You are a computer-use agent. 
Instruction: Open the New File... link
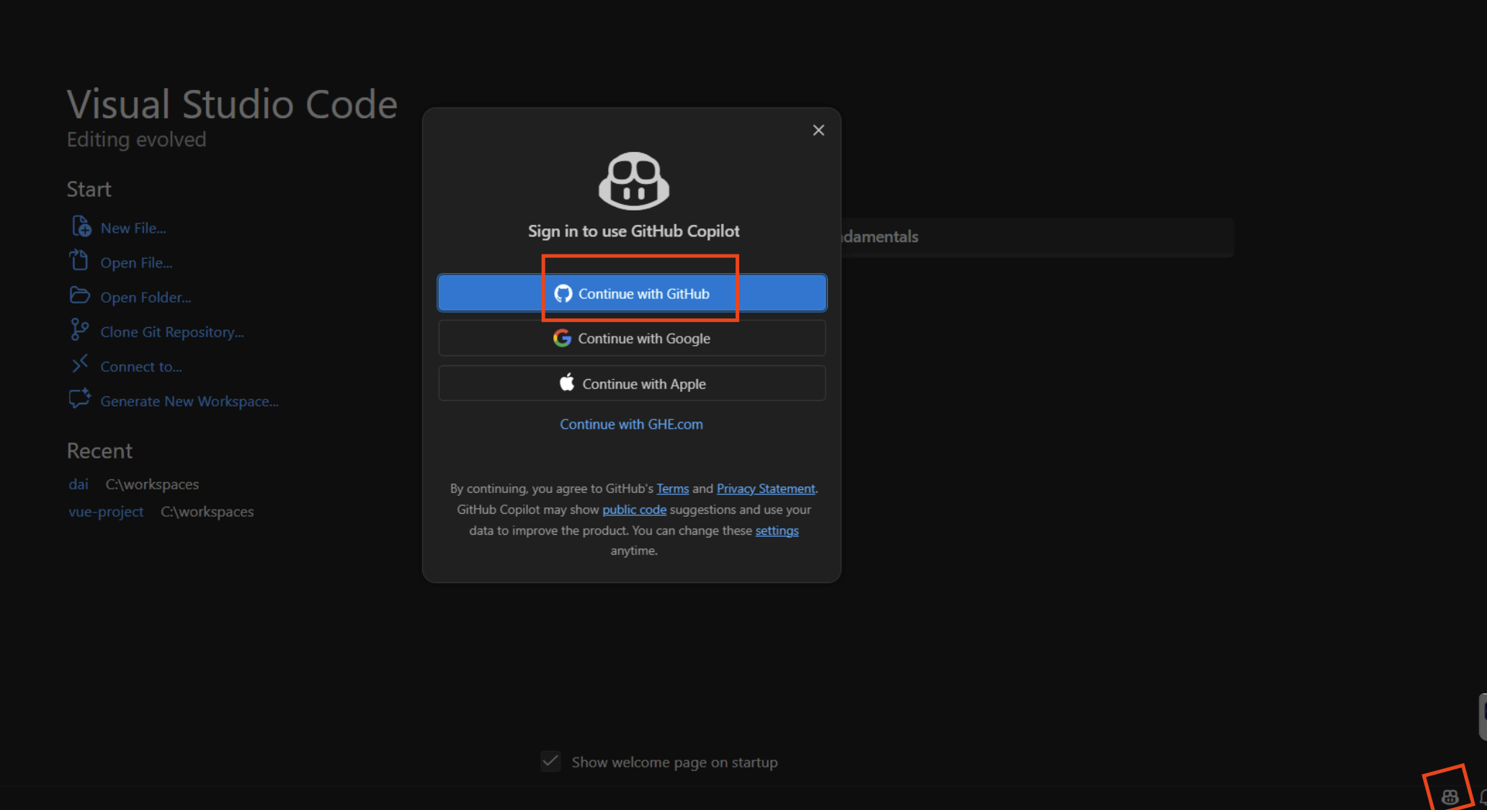point(133,228)
